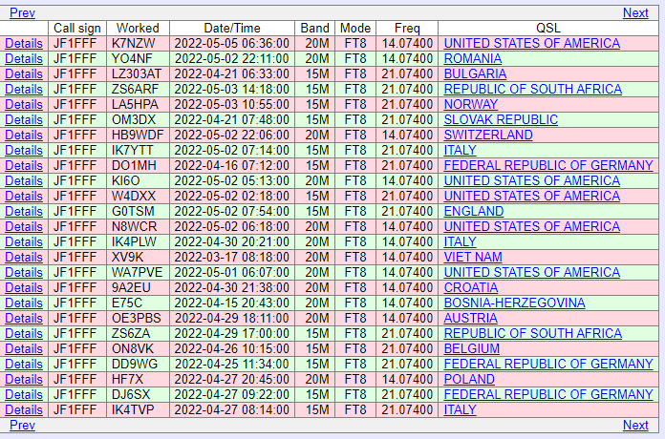Select the date 2022-03-17 08:18:00
Viewport: 665px width, 439px height.
(x=232, y=257)
